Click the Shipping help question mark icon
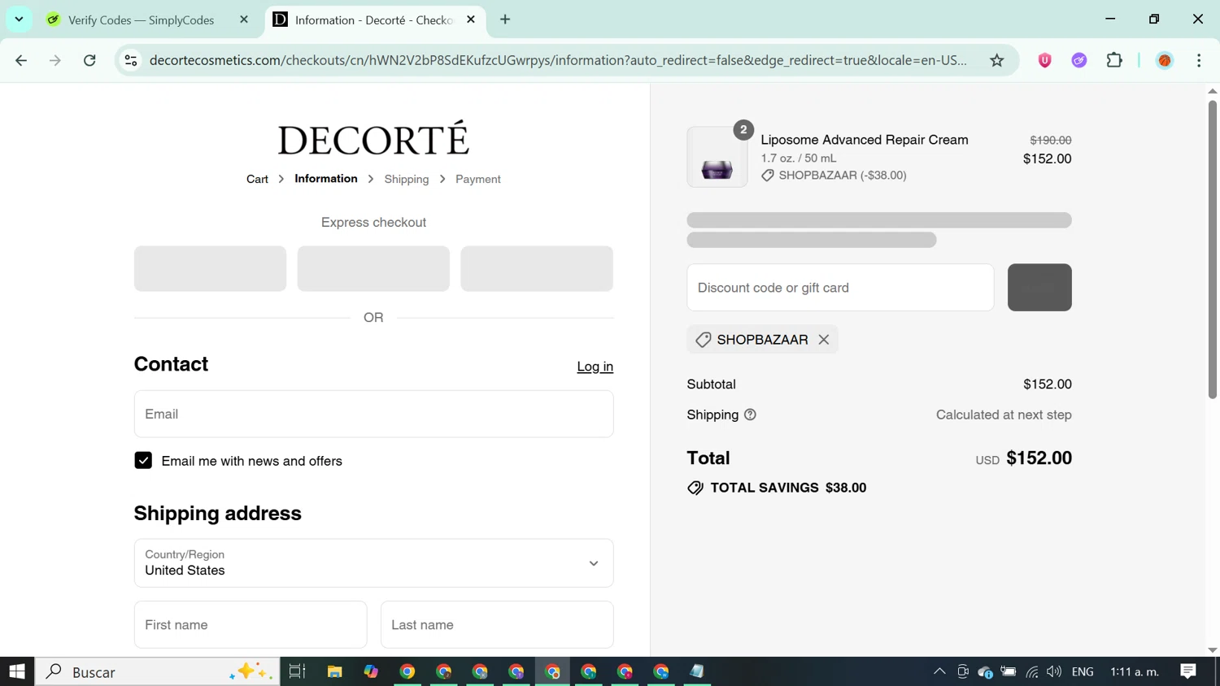Screen dimensions: 1220x686 750,415
